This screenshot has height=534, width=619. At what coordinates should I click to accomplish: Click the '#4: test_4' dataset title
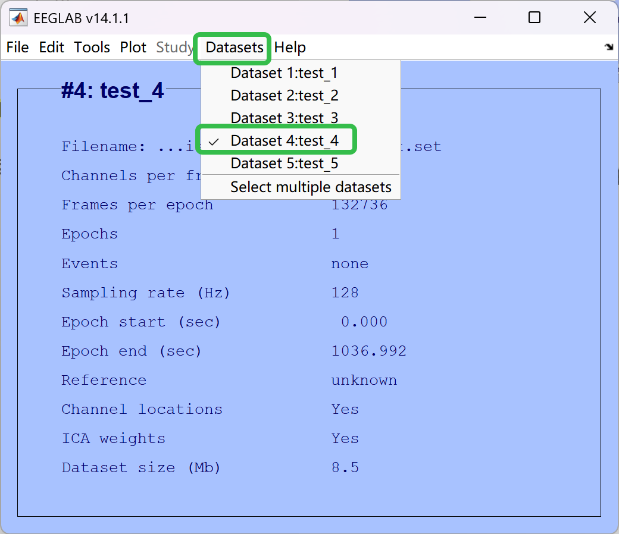(x=112, y=91)
